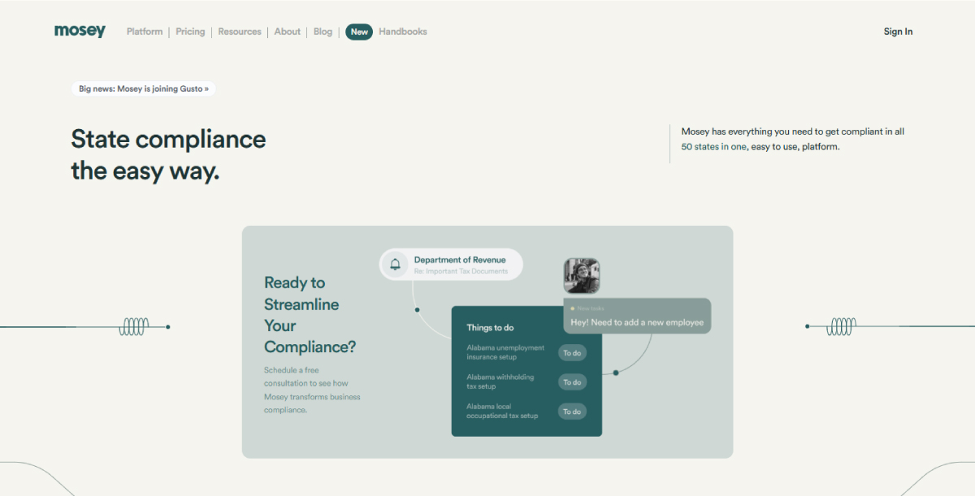Click Alabama withholding tax setup text
Image resolution: width=975 pixels, height=496 pixels.
tap(500, 382)
